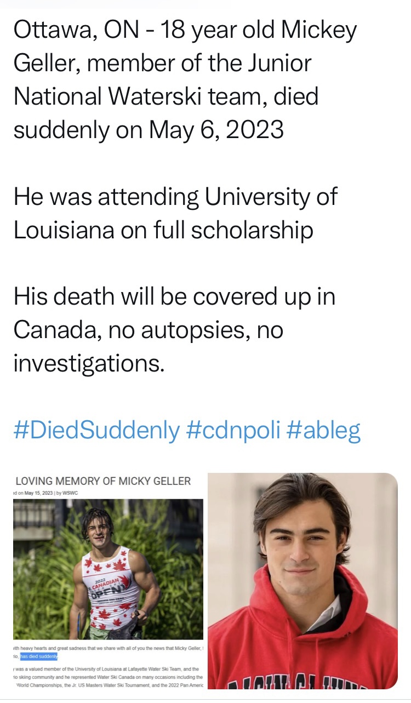Tap the #cdnpoli hashtag link

233,431
